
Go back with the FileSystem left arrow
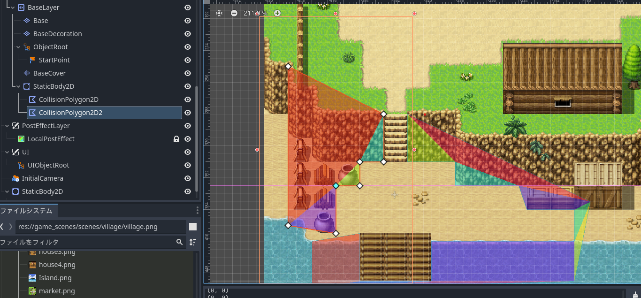click(2, 227)
